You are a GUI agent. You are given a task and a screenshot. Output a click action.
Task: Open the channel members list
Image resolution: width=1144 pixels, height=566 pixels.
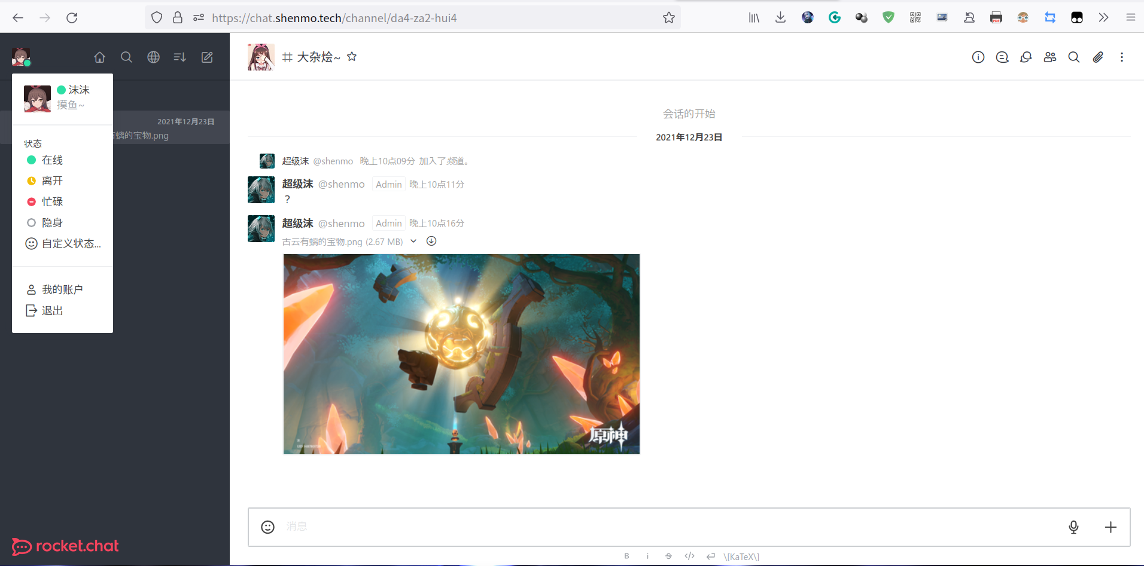1050,57
